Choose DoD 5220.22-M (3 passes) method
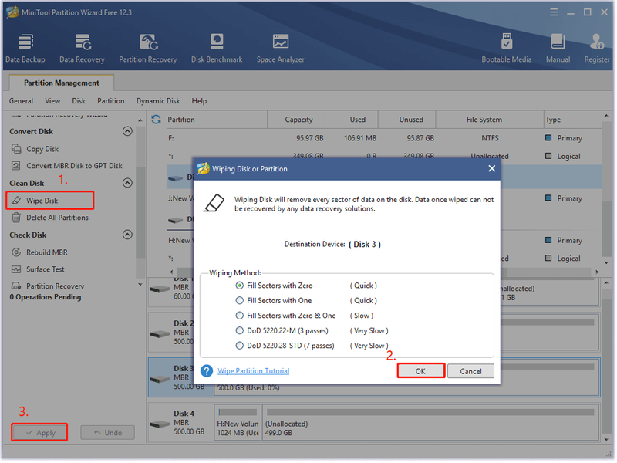The image size is (617, 463). click(240, 330)
